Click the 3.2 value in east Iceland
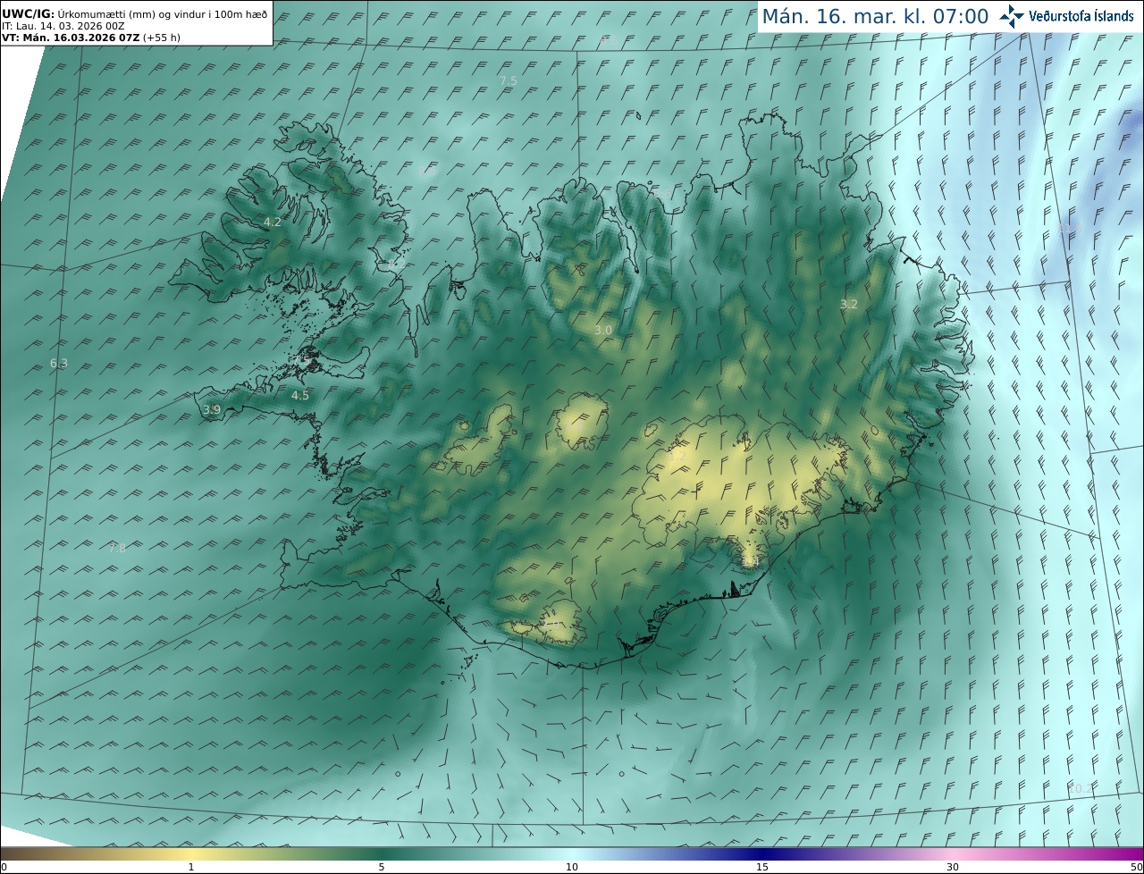 coord(849,304)
